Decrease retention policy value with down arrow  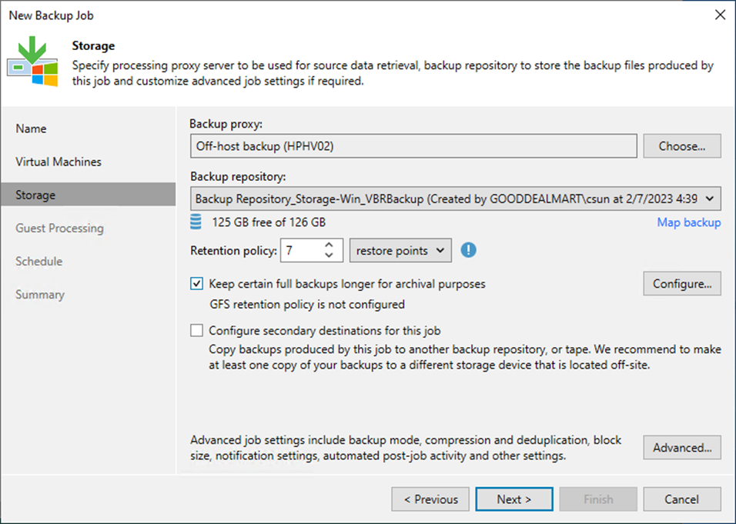329,255
